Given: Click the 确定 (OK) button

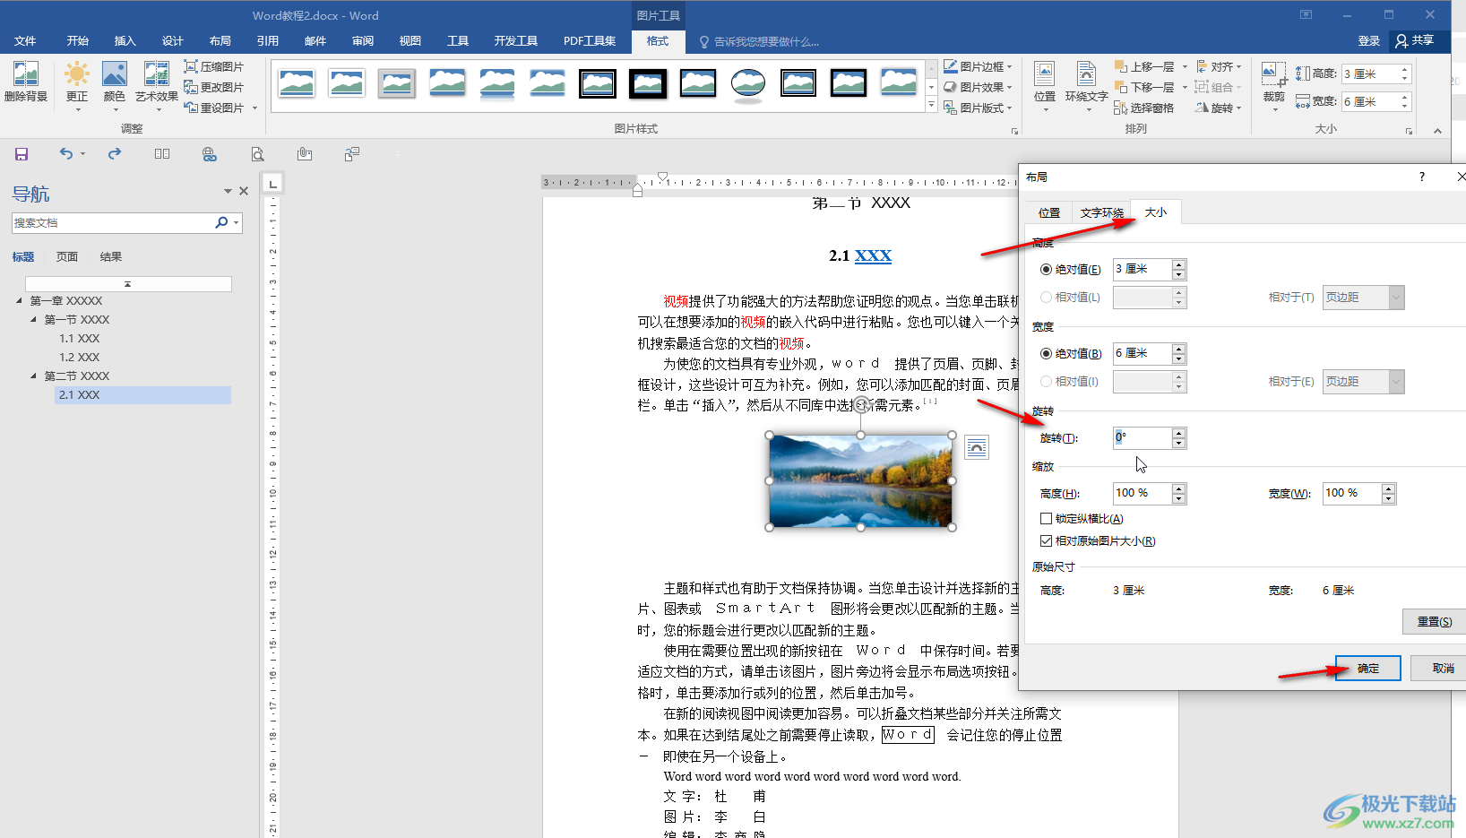Looking at the screenshot, I should [x=1368, y=669].
